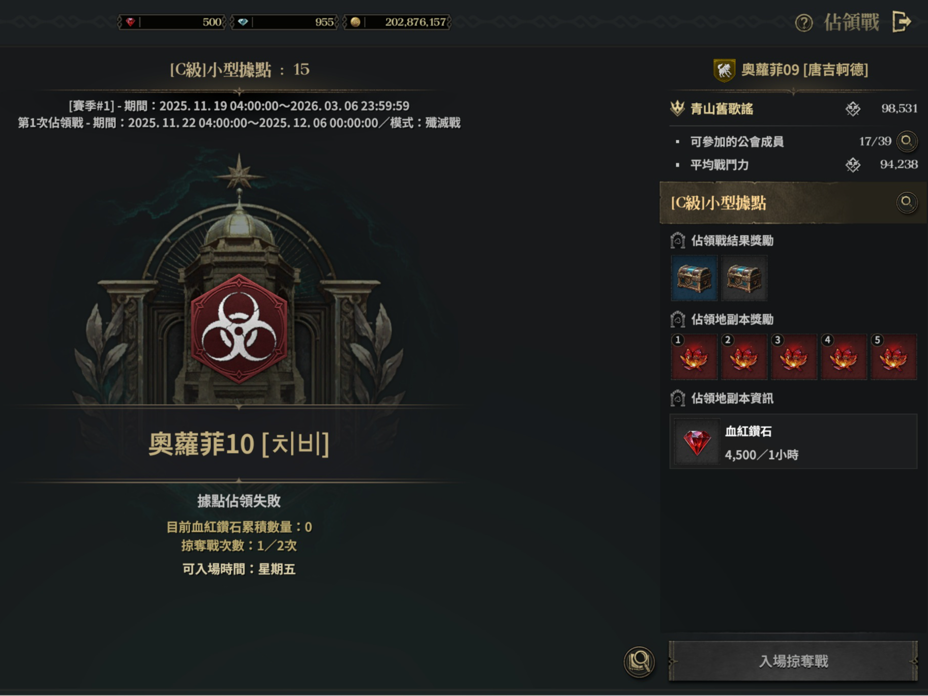The width and height of the screenshot is (928, 696).
Task: Click the round search icon beside 入場掠奪戰
Action: (639, 661)
